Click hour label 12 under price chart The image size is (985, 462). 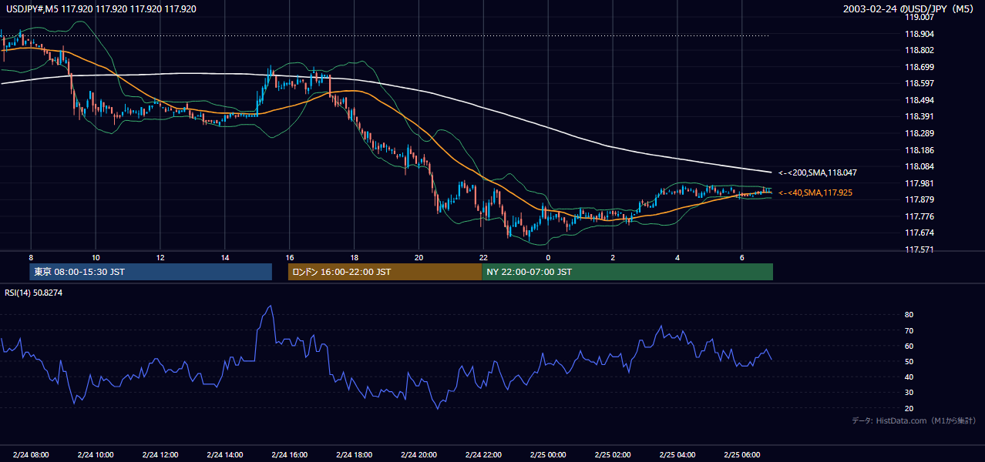(x=160, y=257)
